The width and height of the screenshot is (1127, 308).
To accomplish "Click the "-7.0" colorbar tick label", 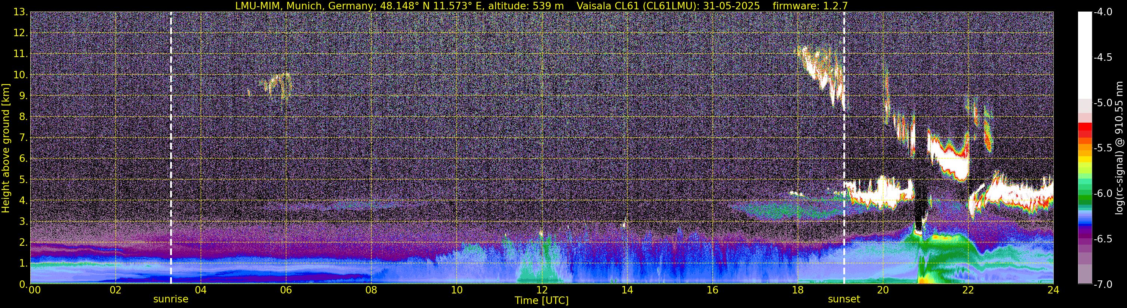I will pyautogui.click(x=1103, y=285).
